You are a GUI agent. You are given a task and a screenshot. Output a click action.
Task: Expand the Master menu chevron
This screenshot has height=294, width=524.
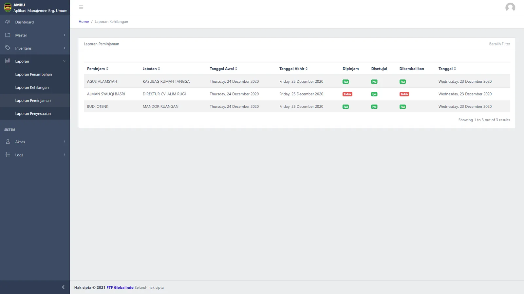[x=65, y=35]
